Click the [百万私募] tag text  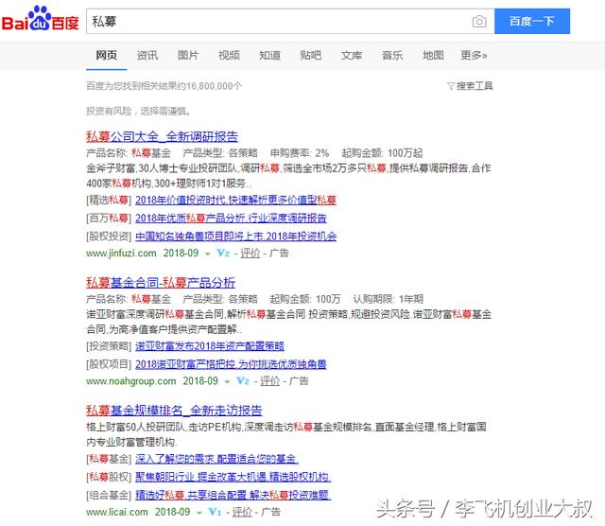(109, 219)
